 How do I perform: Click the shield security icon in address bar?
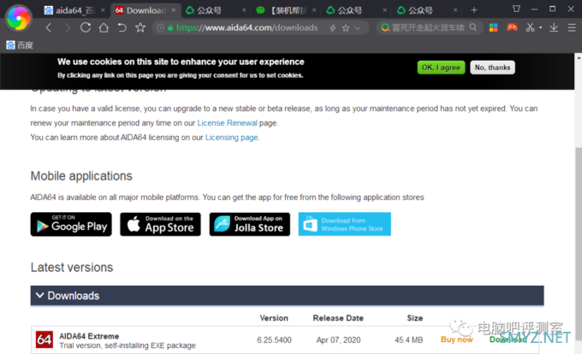click(160, 28)
